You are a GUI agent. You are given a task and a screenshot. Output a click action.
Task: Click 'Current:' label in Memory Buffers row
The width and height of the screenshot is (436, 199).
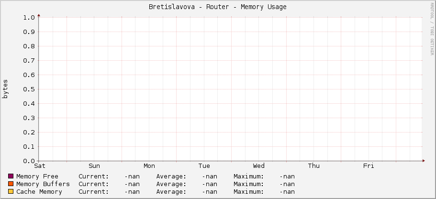click(94, 184)
